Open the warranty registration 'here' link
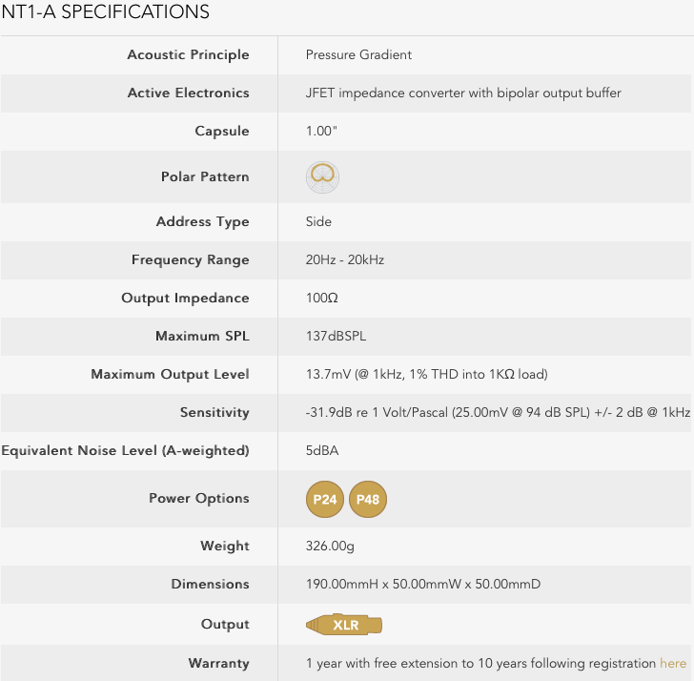The height and width of the screenshot is (681, 694). pos(673,663)
